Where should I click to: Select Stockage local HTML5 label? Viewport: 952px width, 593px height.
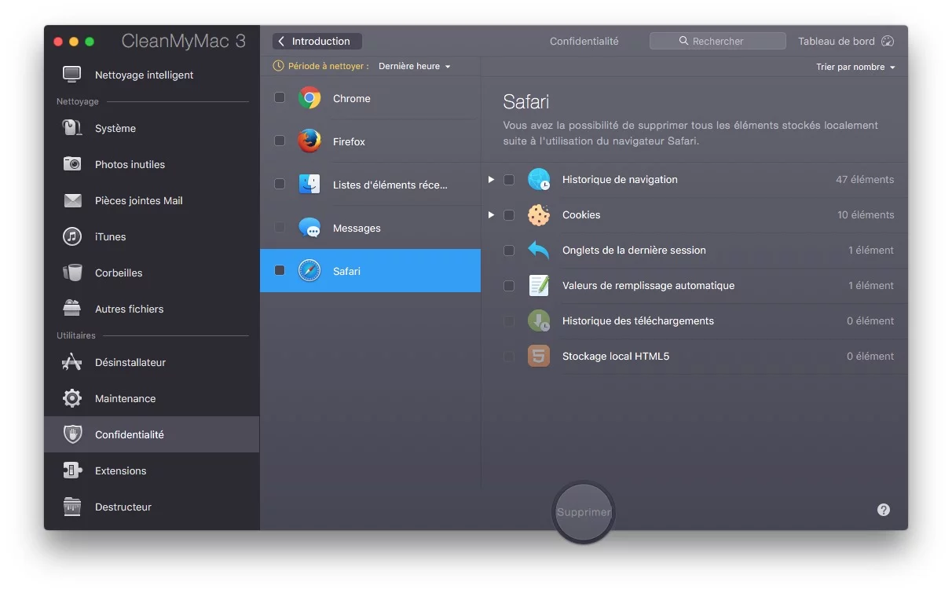(616, 357)
